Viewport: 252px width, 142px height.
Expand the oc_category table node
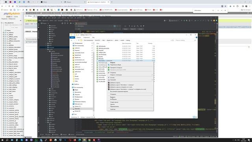pos(4,70)
